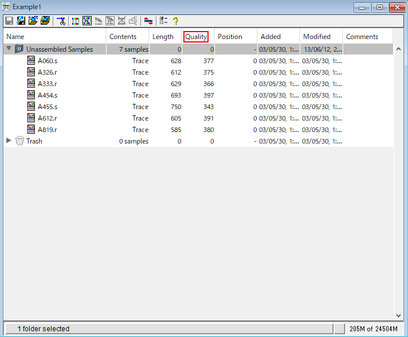This screenshot has width=408, height=337.
Task: Click the Trash bin icon
Action: point(19,141)
